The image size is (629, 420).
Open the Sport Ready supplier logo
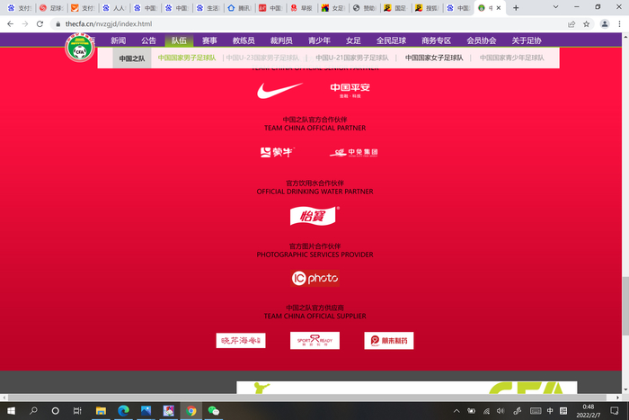(314, 341)
